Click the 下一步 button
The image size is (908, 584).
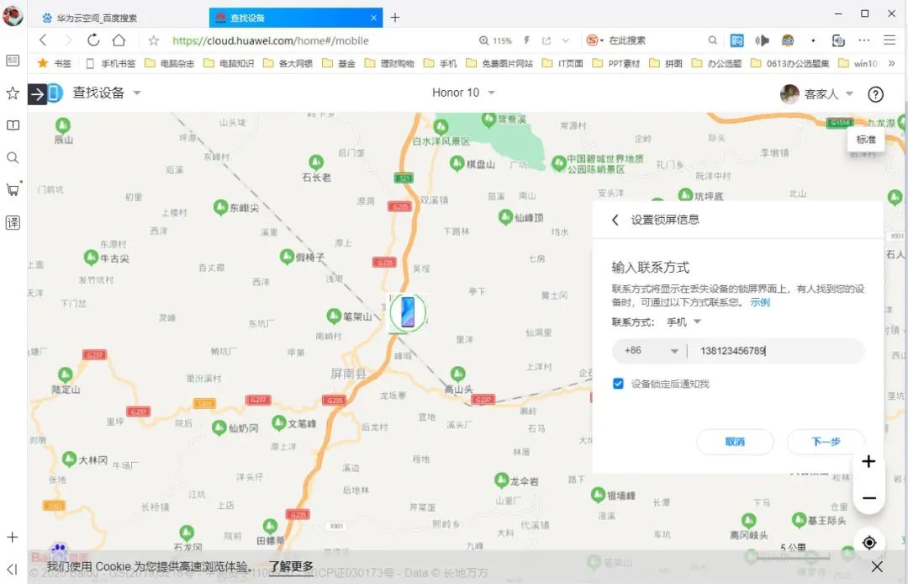[825, 442]
